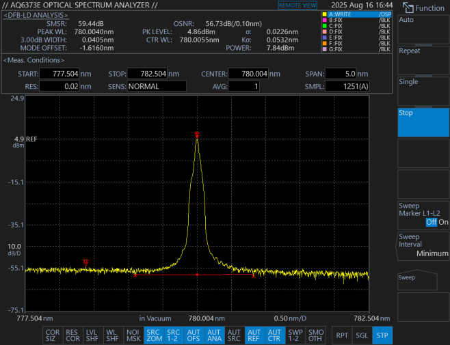Expand the DFB-LD ANALYSIS header

[36, 14]
